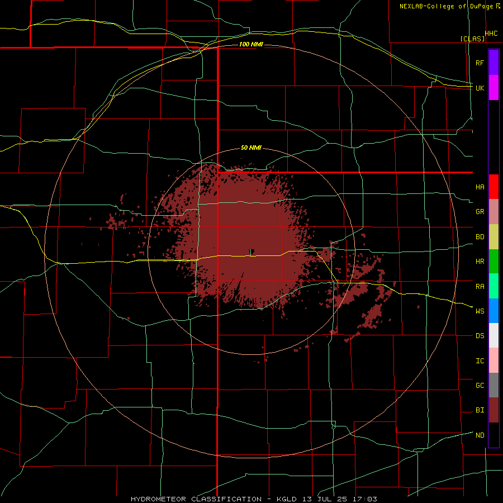Click the HYDROMETEOR CLASSIFICATION title text
This screenshot has height=503, width=503.
pos(196,499)
